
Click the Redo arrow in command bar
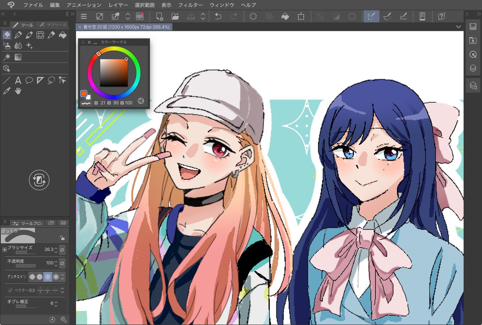[x=234, y=16]
